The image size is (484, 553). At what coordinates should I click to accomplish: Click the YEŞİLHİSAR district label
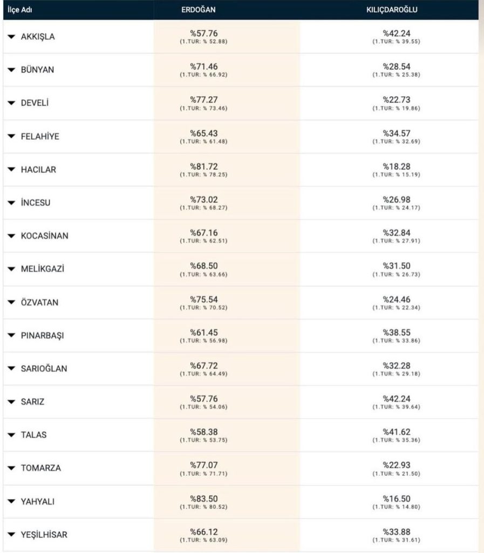44,535
